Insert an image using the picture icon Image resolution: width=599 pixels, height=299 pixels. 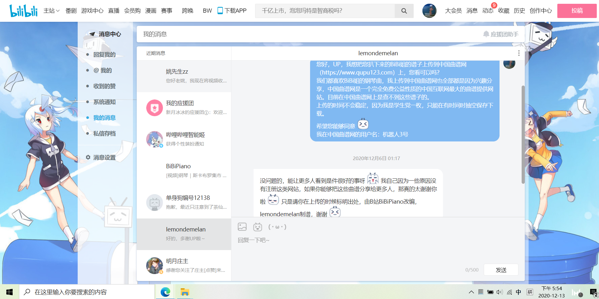[242, 227]
